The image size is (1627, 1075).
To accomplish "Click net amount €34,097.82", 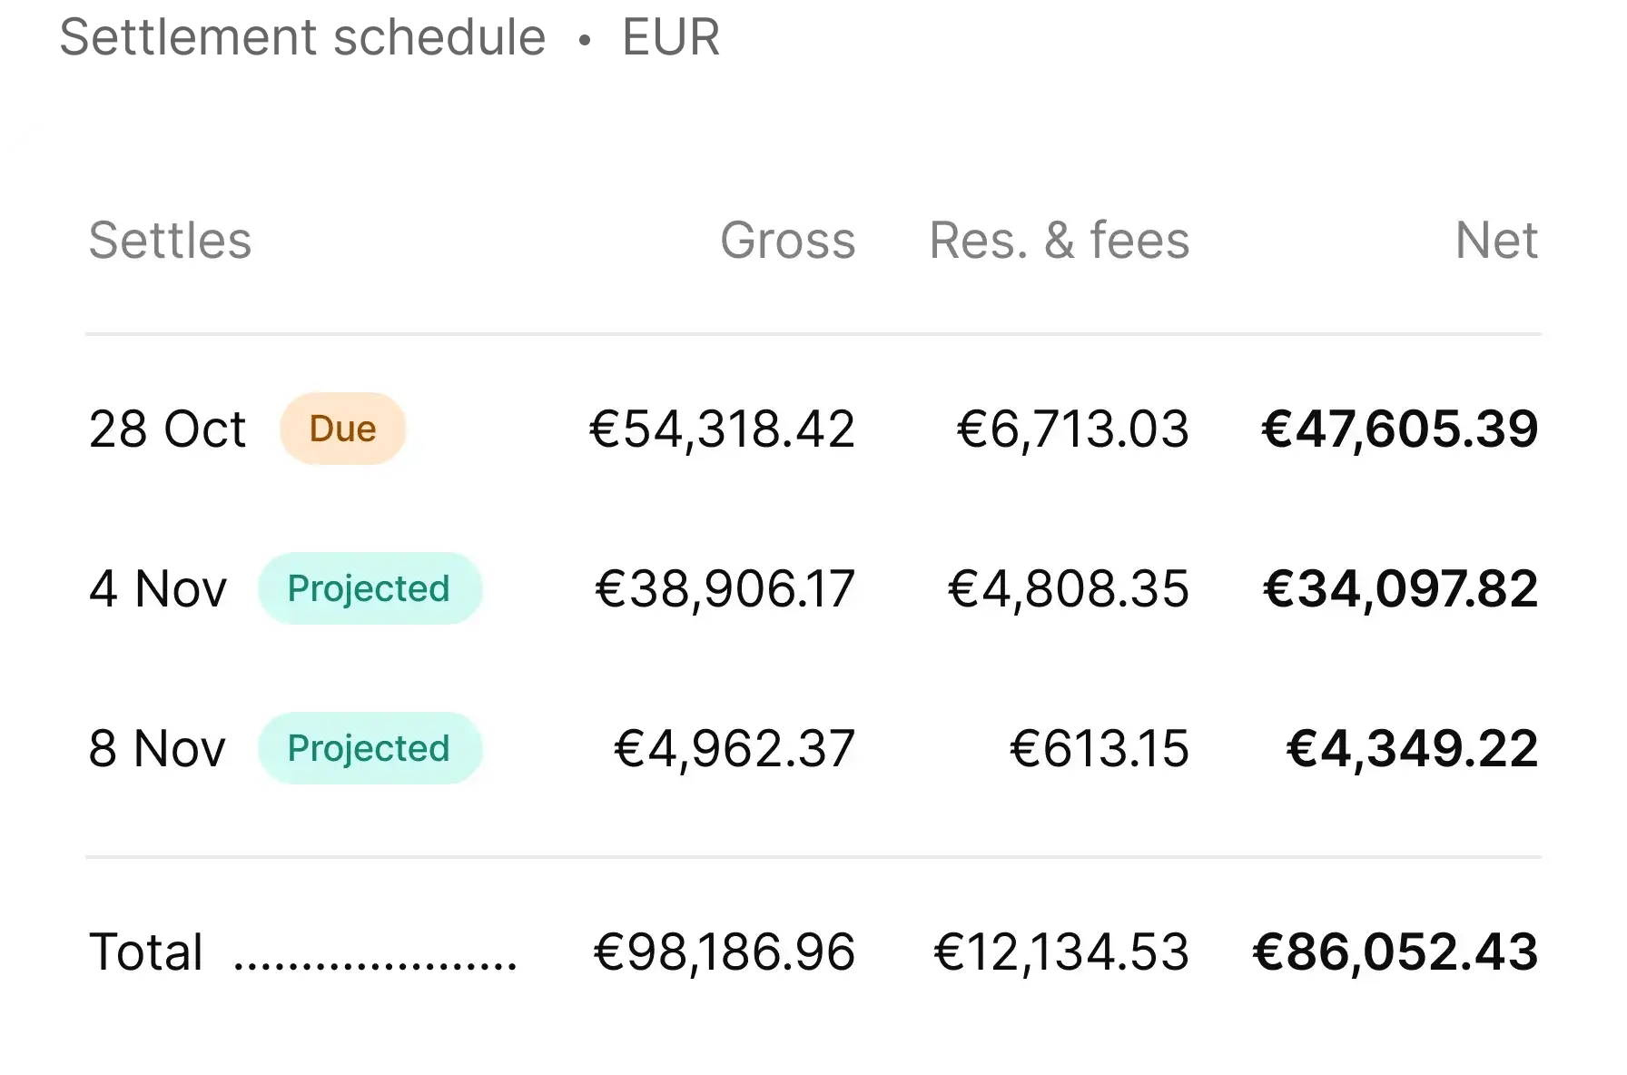I will (1401, 588).
